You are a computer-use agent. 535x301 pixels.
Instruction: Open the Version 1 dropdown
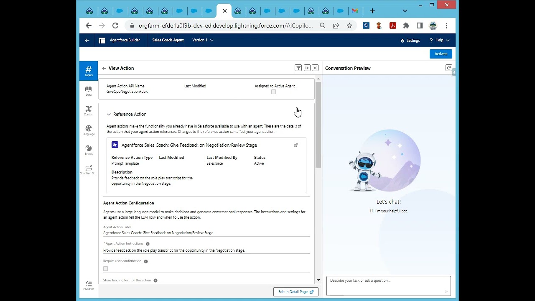click(x=203, y=40)
